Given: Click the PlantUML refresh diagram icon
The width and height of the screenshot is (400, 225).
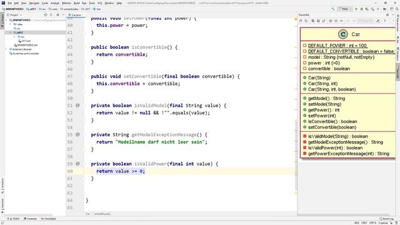Looking at the screenshot, I should (x=301, y=21).
